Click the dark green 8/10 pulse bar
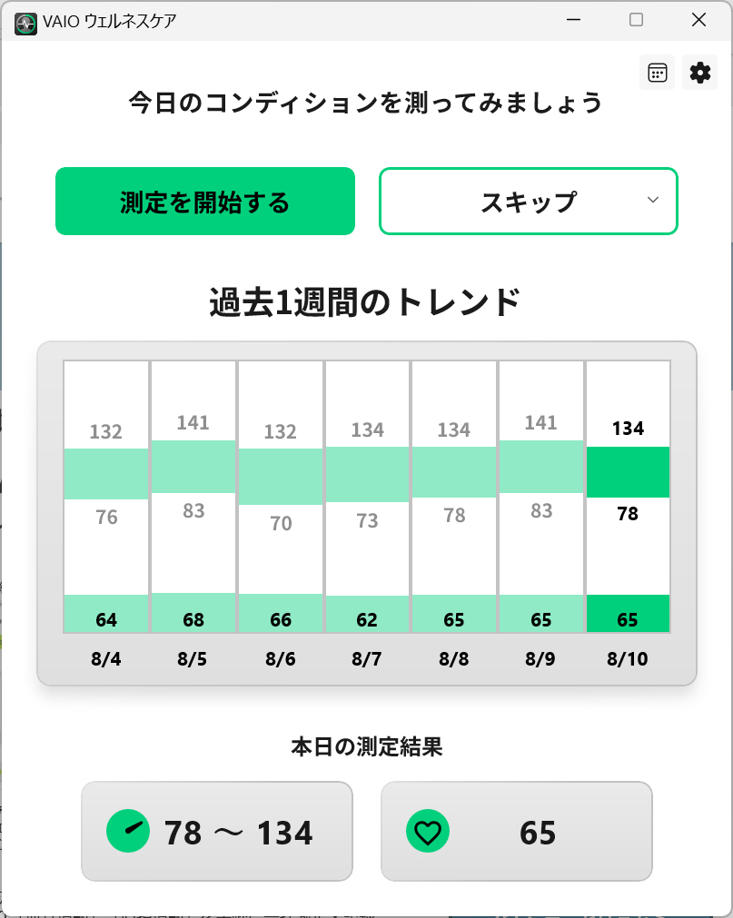This screenshot has height=918, width=733. click(x=628, y=614)
